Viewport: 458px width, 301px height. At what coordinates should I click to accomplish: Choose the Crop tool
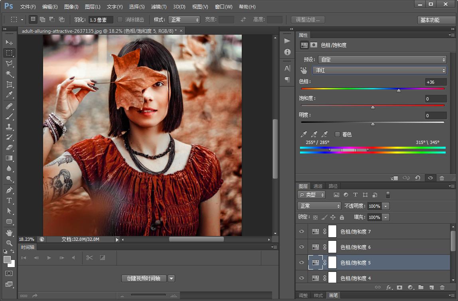pyautogui.click(x=9, y=85)
